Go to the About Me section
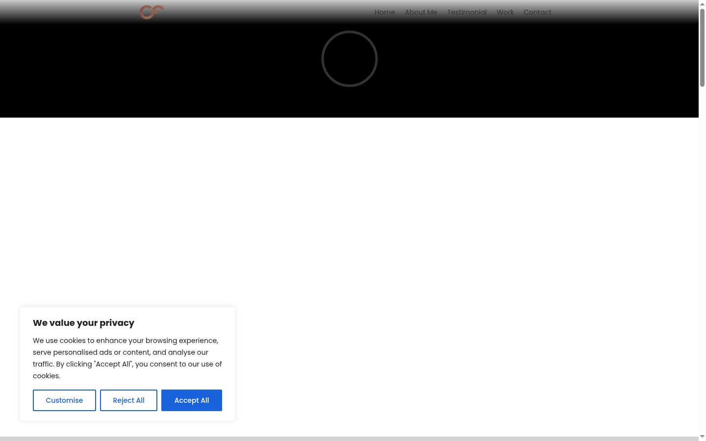Screen dimensions: 706x441 click(x=421, y=12)
